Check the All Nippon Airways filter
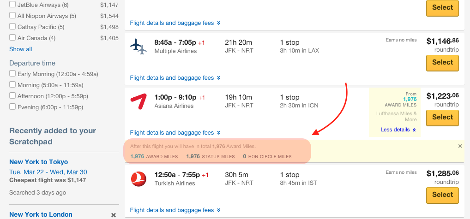 pyautogui.click(x=12, y=16)
